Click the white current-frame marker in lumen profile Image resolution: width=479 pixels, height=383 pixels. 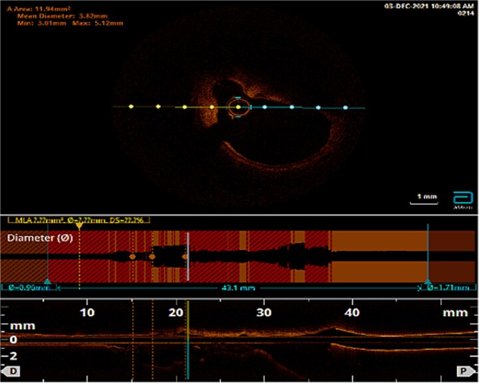[187, 256]
